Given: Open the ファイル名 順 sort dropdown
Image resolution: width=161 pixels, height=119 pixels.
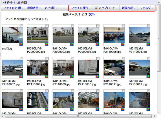Looking at the screenshot, I should point(13,8).
